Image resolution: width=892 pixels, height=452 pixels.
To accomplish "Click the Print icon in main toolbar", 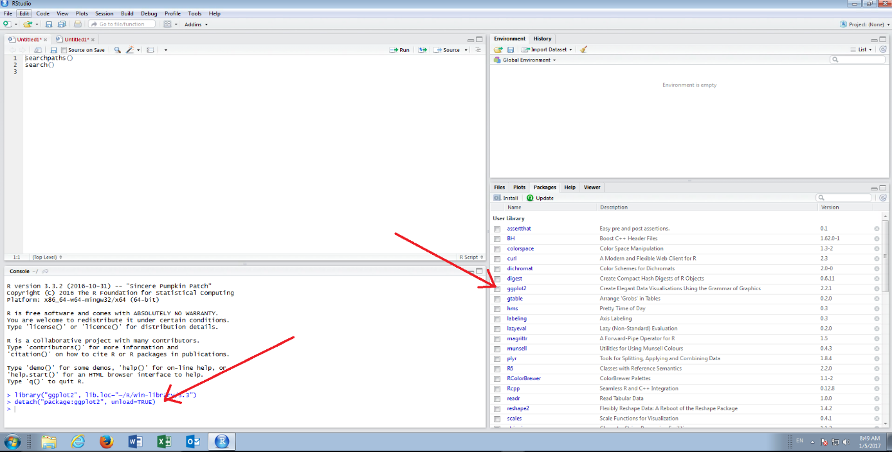I will 78,24.
